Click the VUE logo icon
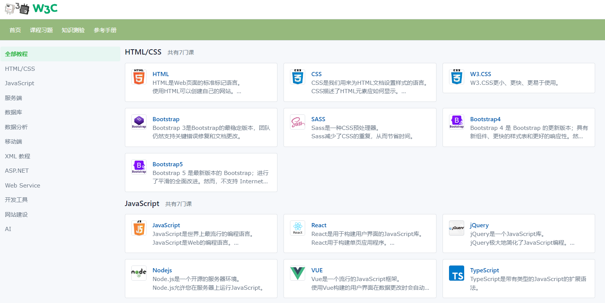This screenshot has height=303, width=605. (x=298, y=273)
